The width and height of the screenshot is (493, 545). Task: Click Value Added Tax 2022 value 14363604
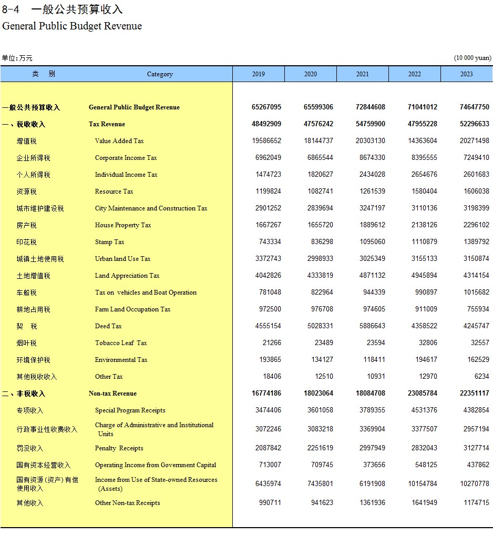tap(422, 141)
